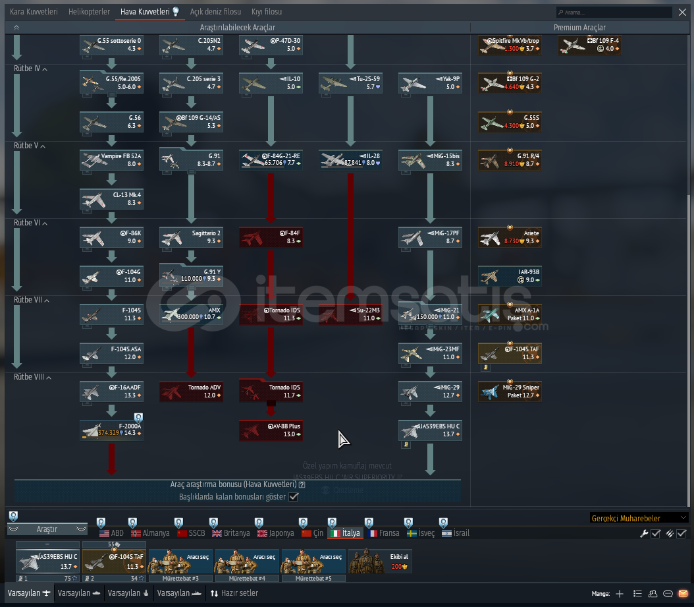Open the chat speech bubble icon
The width and height of the screenshot is (694, 607).
(x=668, y=594)
